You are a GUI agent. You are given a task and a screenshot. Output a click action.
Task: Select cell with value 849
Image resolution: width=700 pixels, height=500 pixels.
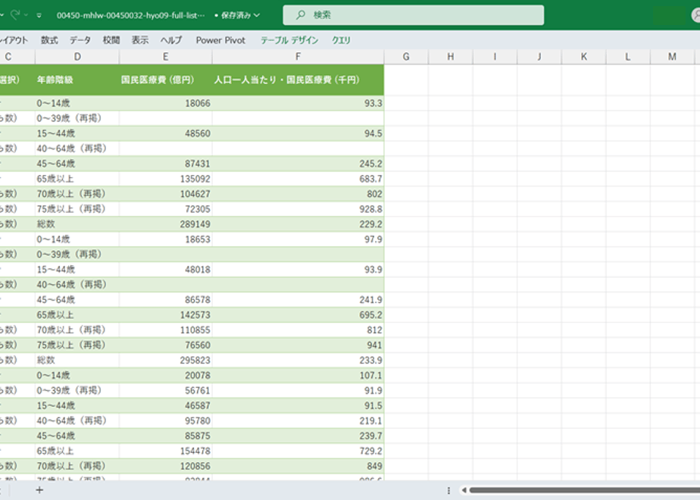coord(298,466)
